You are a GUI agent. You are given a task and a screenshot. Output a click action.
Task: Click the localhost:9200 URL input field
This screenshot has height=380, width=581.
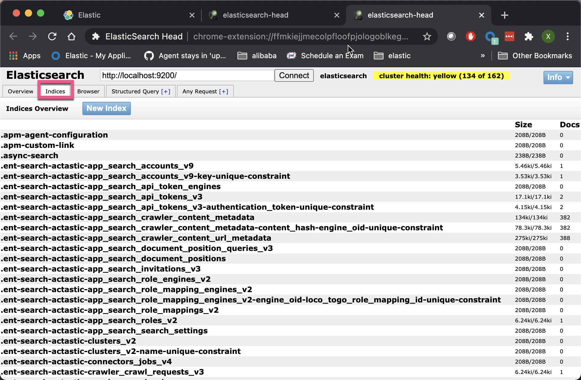[187, 75]
